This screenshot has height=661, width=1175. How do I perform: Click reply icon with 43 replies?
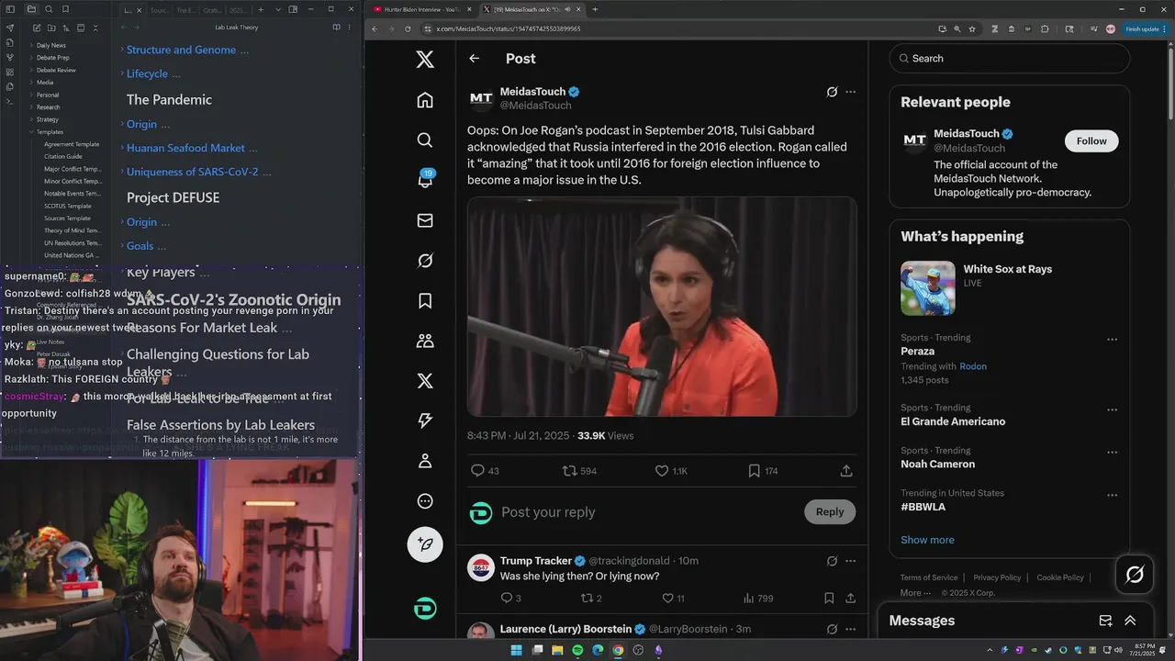[x=477, y=471]
